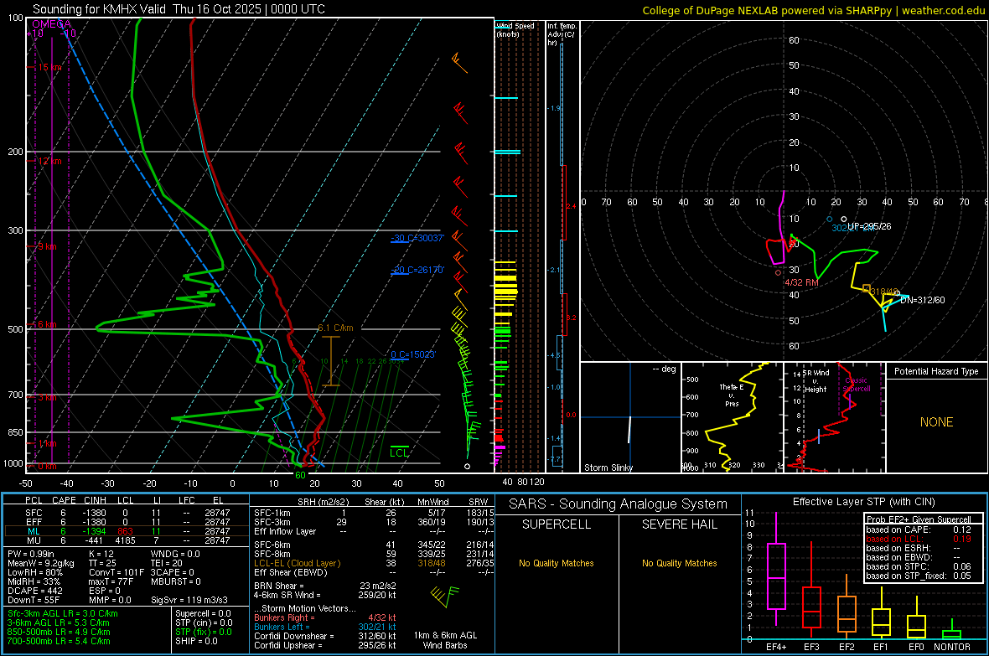Click the 'Wind Speed (knots)' panel header
The width and height of the screenshot is (989, 656).
514,29
